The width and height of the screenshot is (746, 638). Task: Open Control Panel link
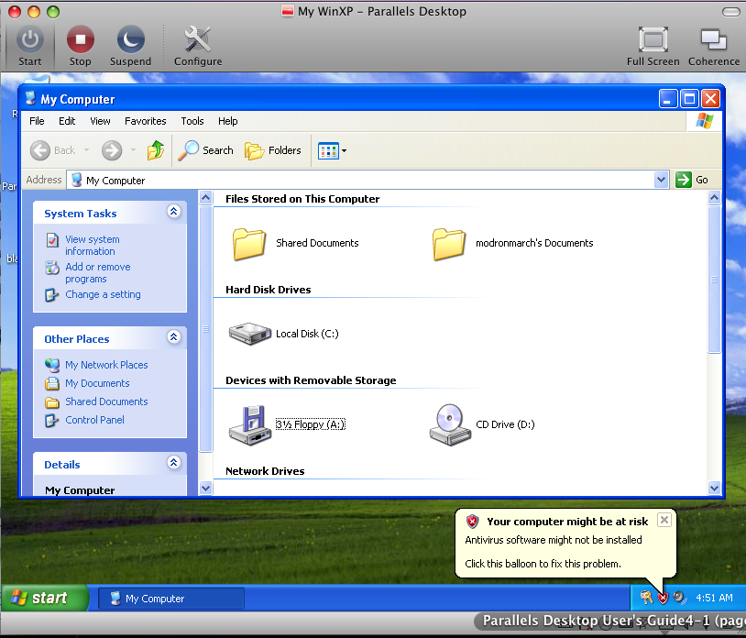[94, 420]
